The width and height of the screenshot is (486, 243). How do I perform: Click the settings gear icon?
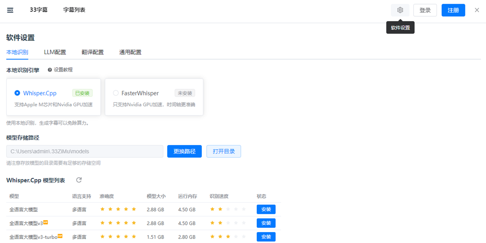coord(400,10)
